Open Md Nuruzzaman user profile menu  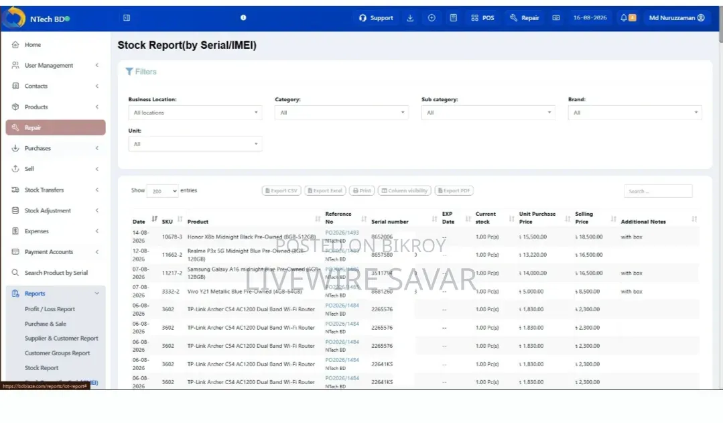click(x=676, y=18)
